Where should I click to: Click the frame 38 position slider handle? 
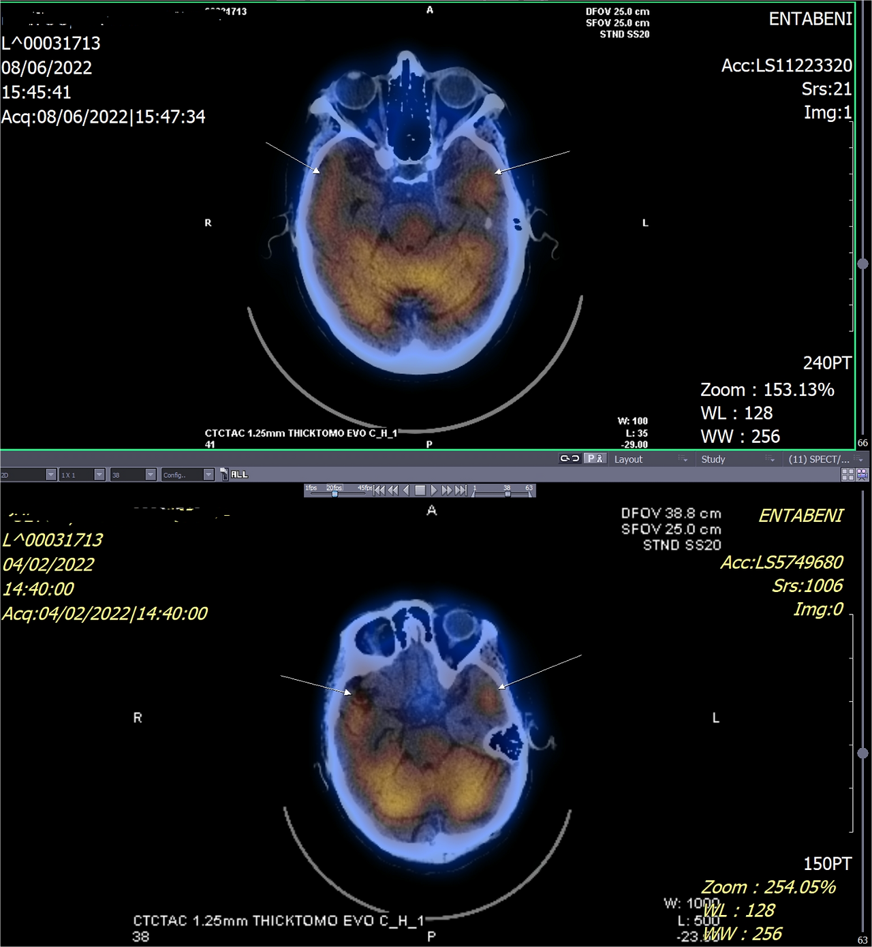click(508, 494)
